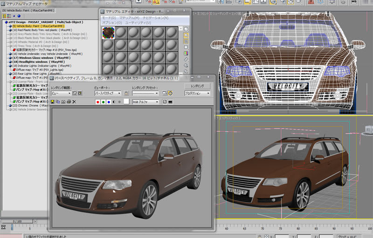Click the レンダリング render button
Screen dimensions: 373x238
click(x=197, y=86)
